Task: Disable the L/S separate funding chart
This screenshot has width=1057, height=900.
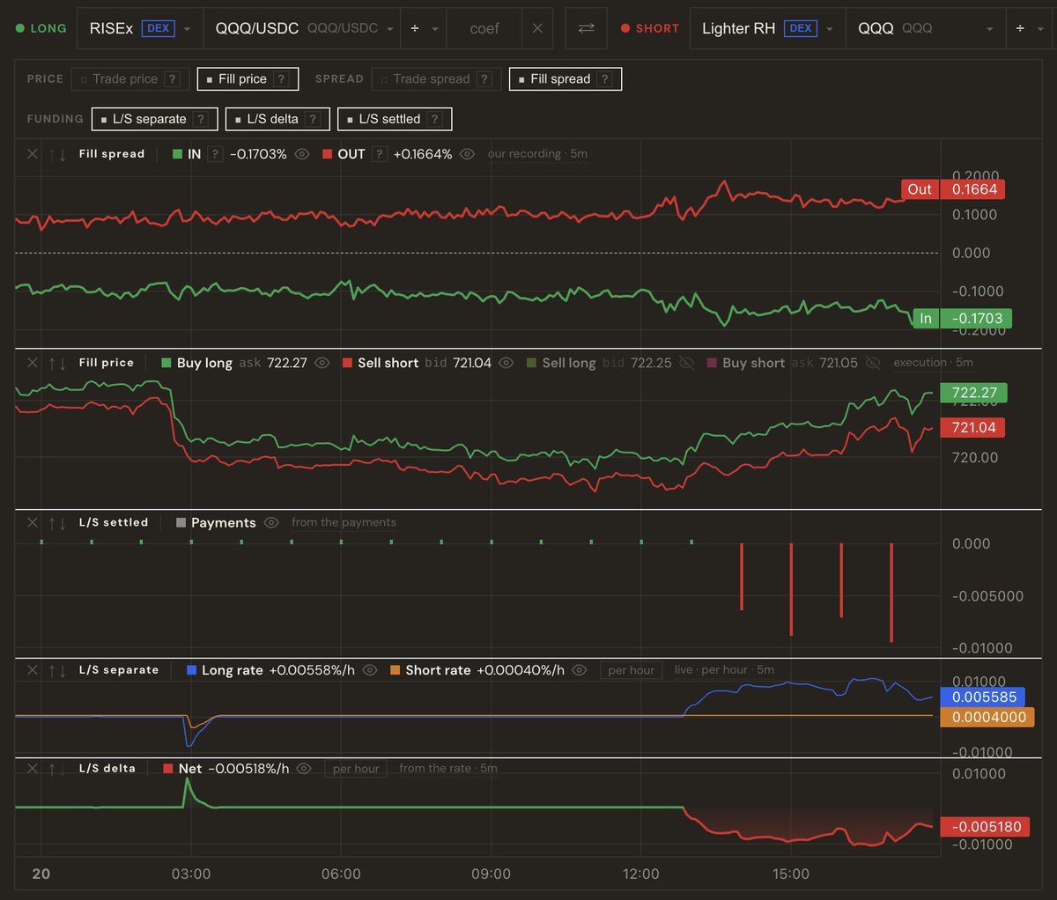Action: coord(154,119)
